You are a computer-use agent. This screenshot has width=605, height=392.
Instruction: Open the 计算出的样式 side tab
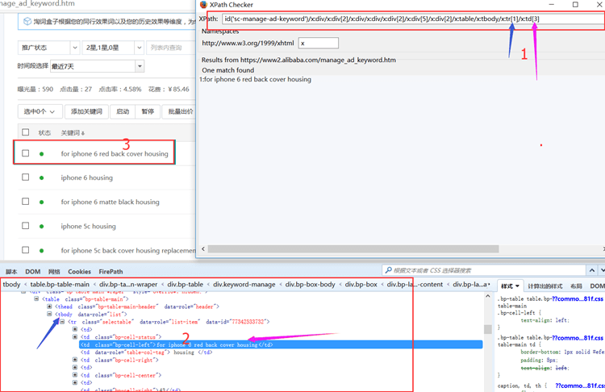544,286
